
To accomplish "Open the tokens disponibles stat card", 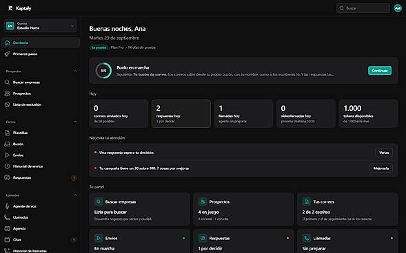I will point(369,113).
